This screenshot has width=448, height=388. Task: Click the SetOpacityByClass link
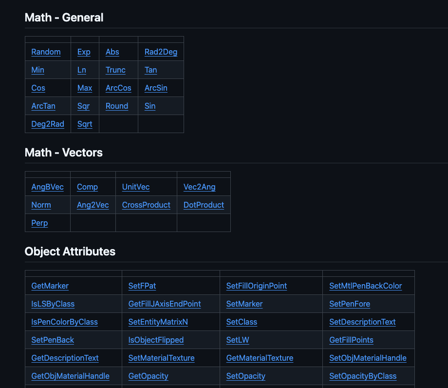pos(363,376)
